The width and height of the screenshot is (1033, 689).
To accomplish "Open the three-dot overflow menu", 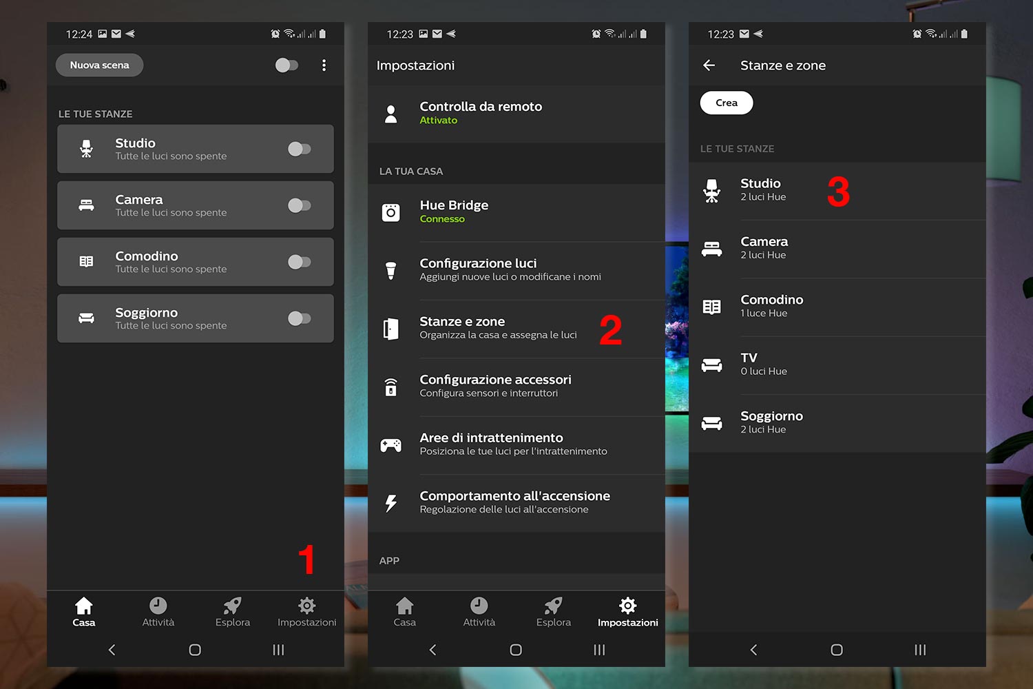I will coord(324,65).
